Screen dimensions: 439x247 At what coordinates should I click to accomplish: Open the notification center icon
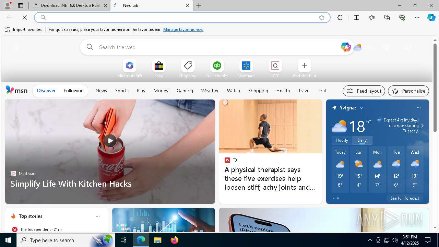click(x=428, y=240)
